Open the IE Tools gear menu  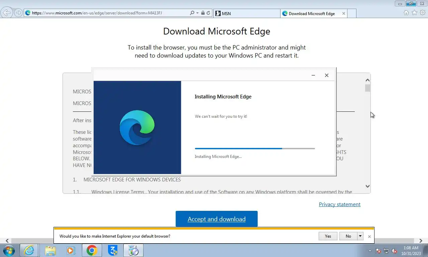click(423, 13)
